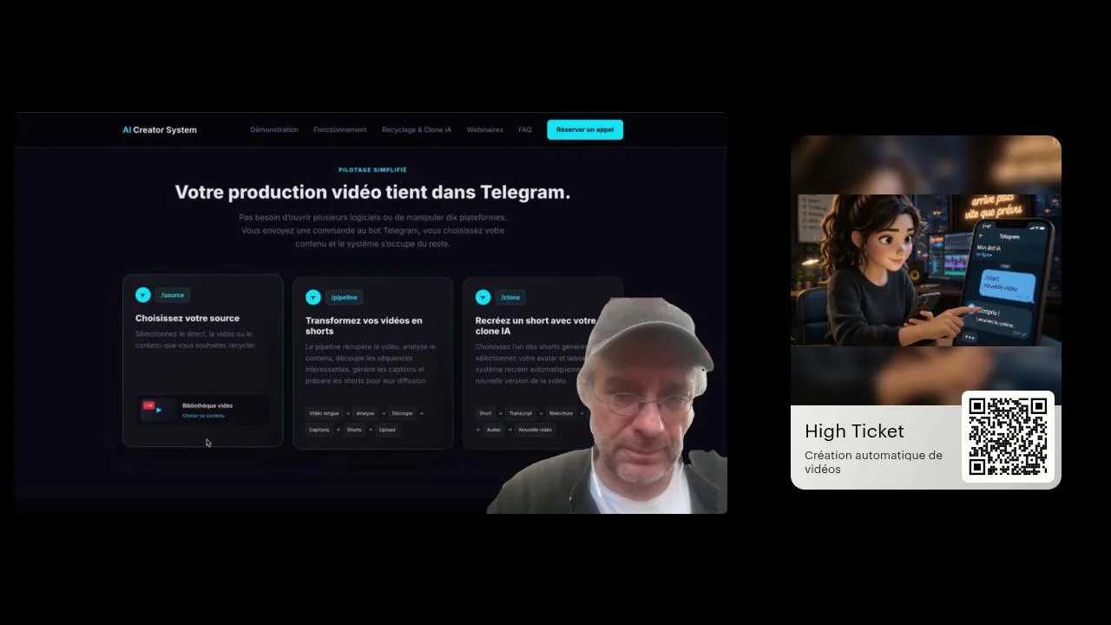This screenshot has height=625, width=1111.
Task: Click the QR code in High Ticket card
Action: click(x=1008, y=437)
